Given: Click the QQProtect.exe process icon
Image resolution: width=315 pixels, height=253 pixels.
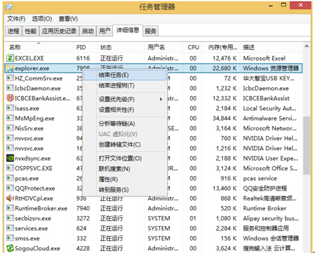Looking at the screenshot, I should tap(10, 188).
